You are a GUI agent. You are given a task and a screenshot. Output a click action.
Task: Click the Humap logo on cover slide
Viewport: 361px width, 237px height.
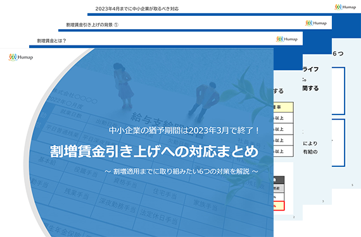pyautogui.click(x=21, y=57)
